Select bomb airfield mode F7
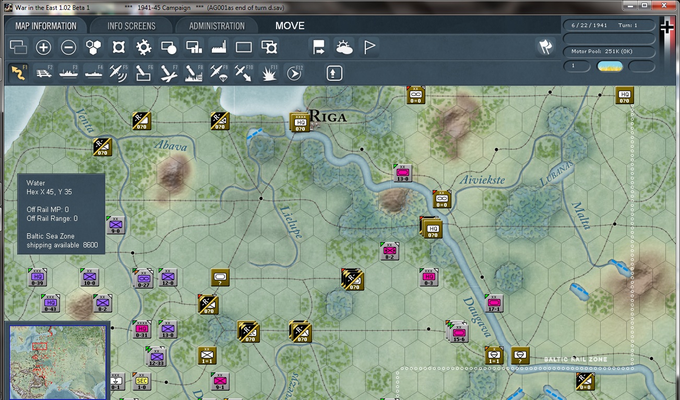This screenshot has width=680, height=400. (169, 72)
